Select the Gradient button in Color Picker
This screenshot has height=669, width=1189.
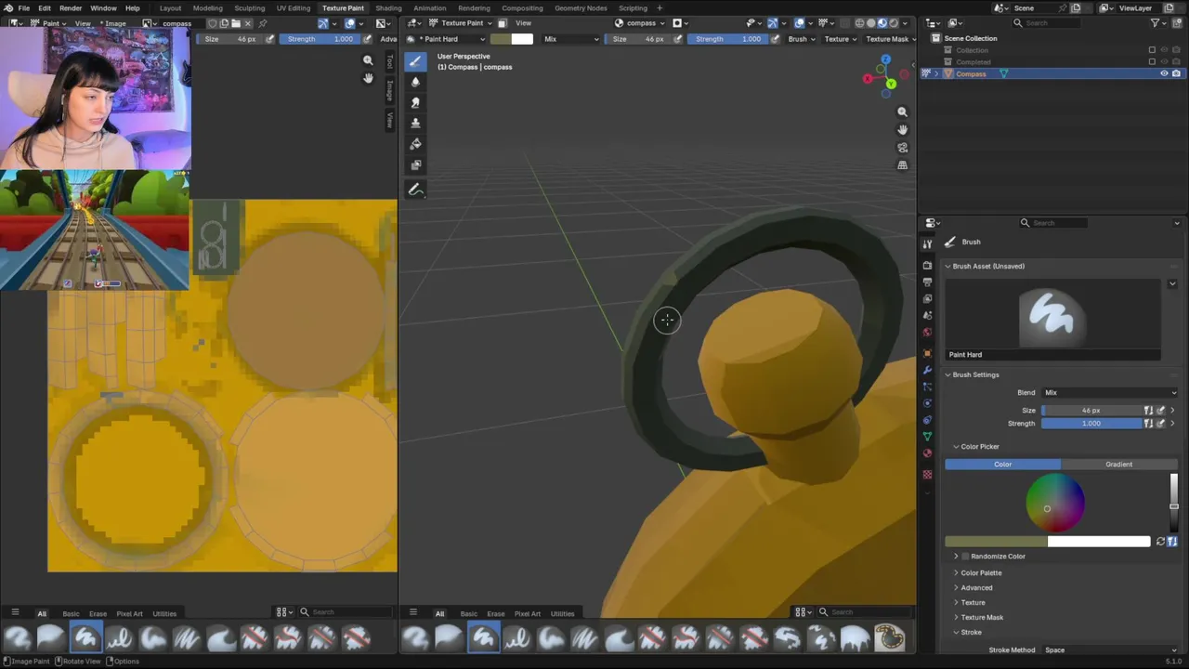click(1118, 465)
